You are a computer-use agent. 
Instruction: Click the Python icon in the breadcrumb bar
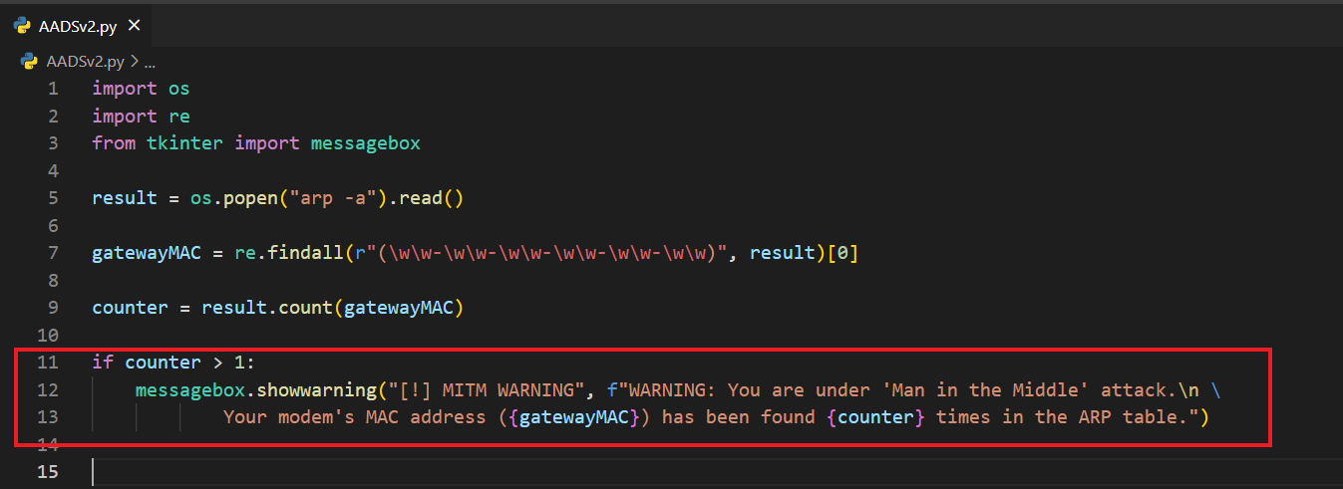pos(29,61)
